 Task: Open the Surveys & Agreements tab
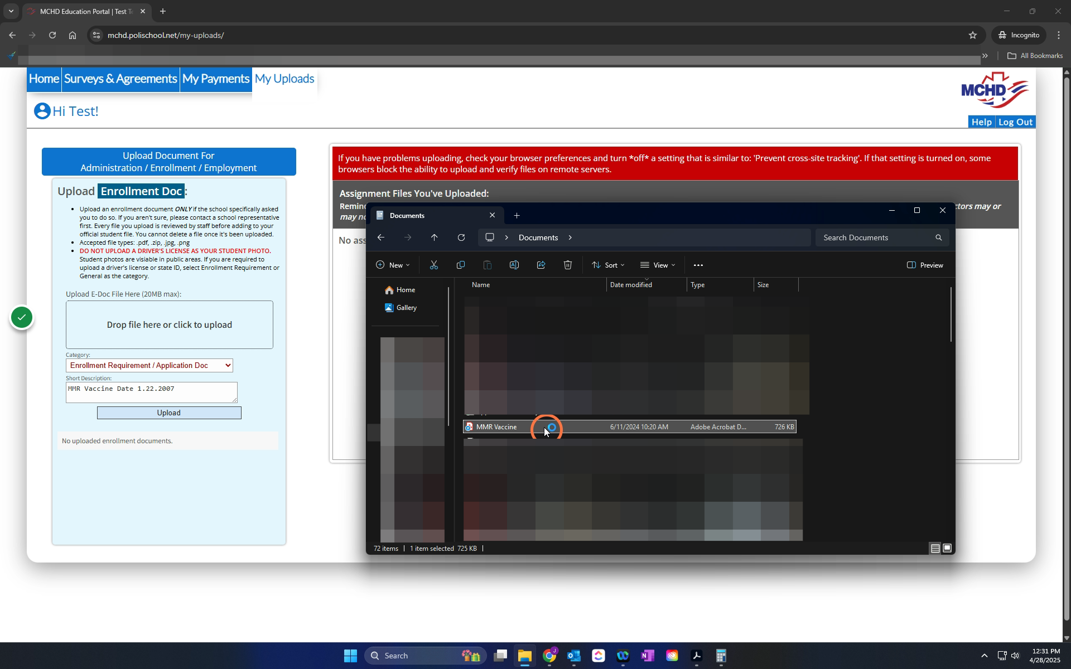pyautogui.click(x=120, y=79)
